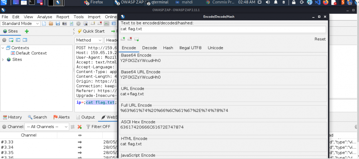359x159 pixels.
Task: Open the Search tab in the bottom panel
Action: pos(37,117)
